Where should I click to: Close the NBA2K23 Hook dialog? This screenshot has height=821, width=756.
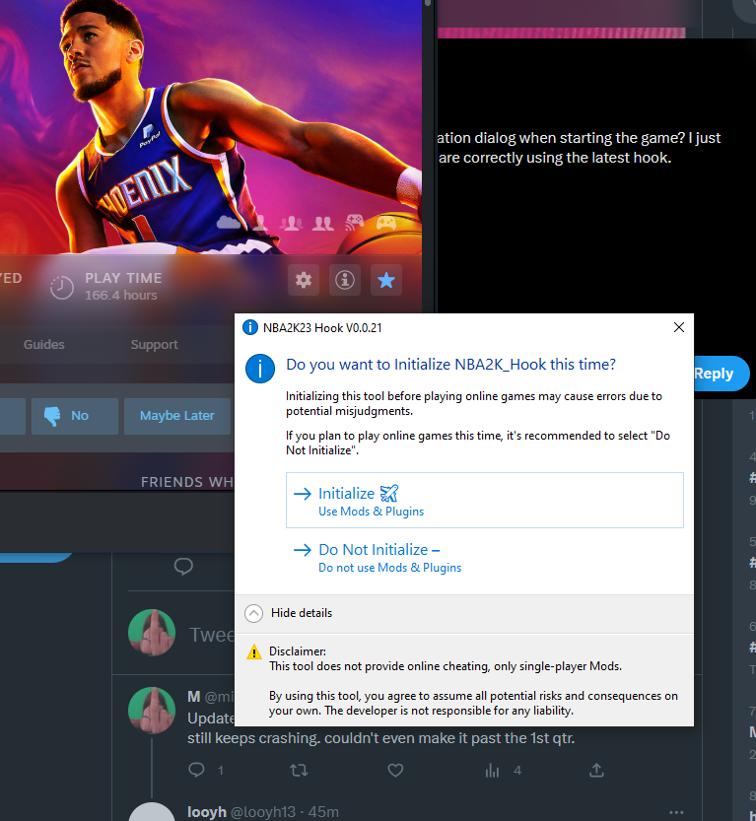coord(679,327)
